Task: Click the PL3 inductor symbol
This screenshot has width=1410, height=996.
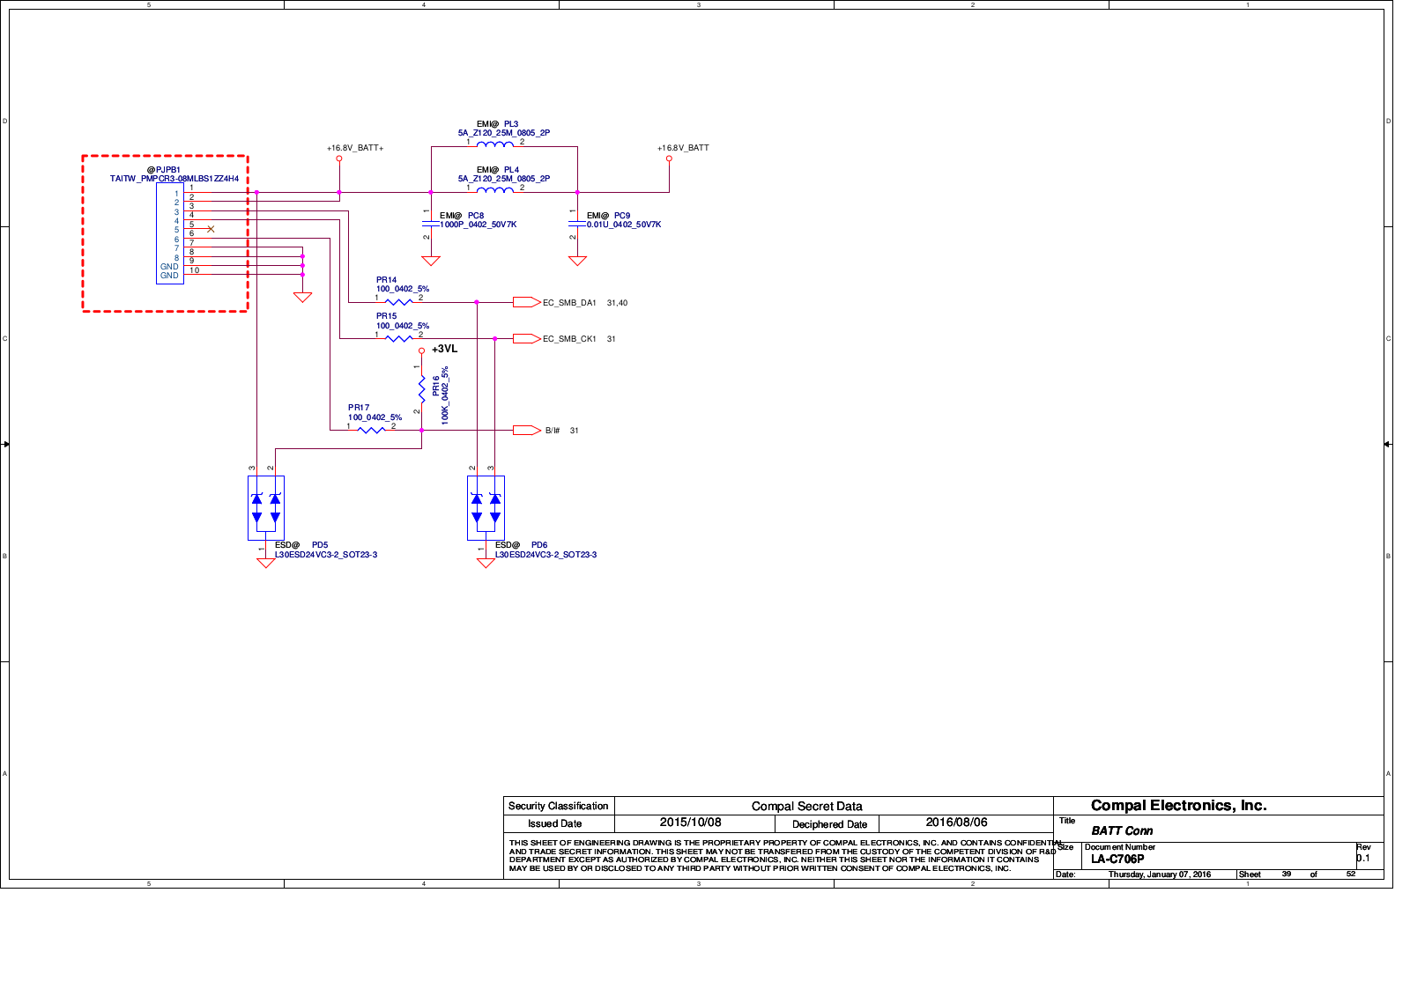Action: click(494, 145)
